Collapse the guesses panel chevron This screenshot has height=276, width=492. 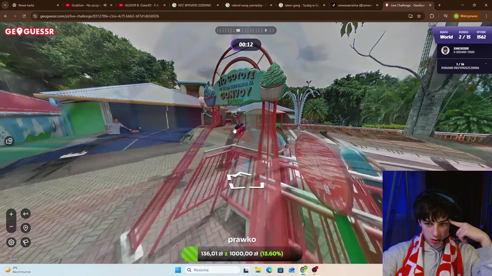[x=486, y=64]
